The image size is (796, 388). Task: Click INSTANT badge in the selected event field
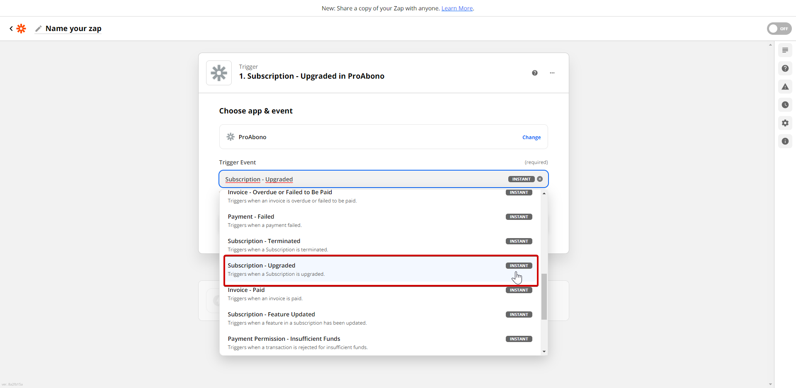tap(521, 179)
